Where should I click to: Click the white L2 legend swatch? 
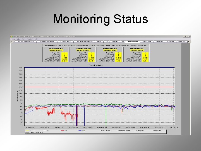coord(45,131)
